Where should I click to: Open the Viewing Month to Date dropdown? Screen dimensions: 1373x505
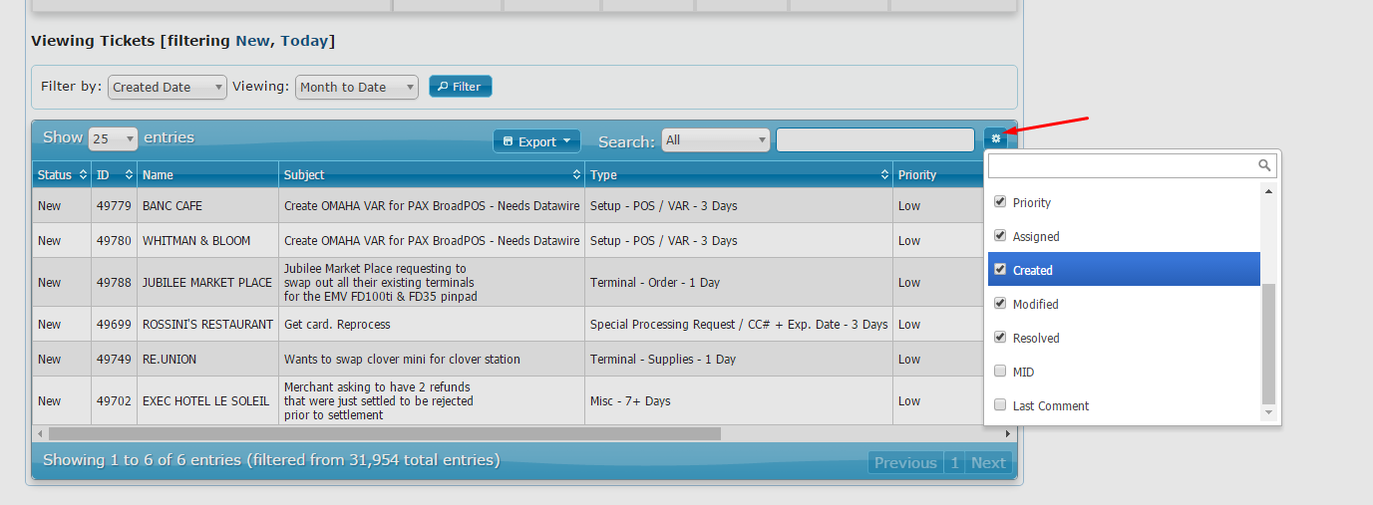[356, 88]
